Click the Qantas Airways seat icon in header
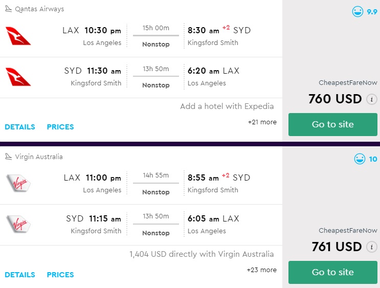This screenshot has height=288, width=380. (8, 9)
